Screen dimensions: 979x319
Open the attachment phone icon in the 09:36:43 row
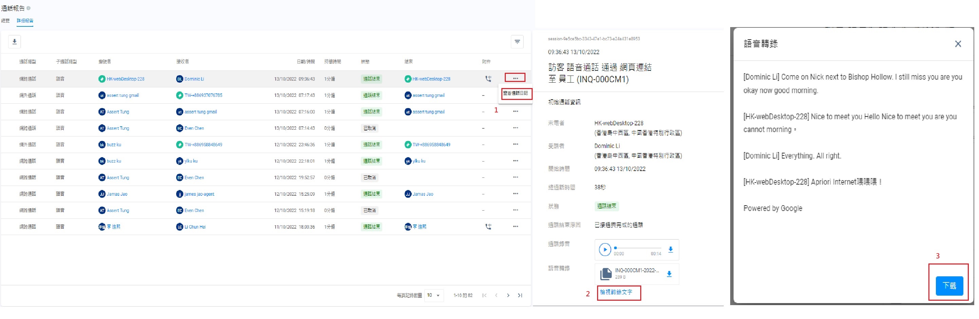488,79
